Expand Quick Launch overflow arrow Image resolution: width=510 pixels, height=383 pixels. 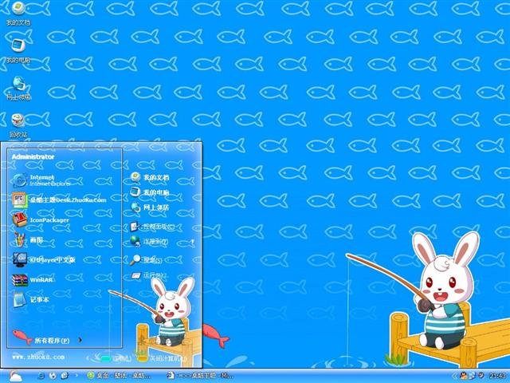(76, 376)
